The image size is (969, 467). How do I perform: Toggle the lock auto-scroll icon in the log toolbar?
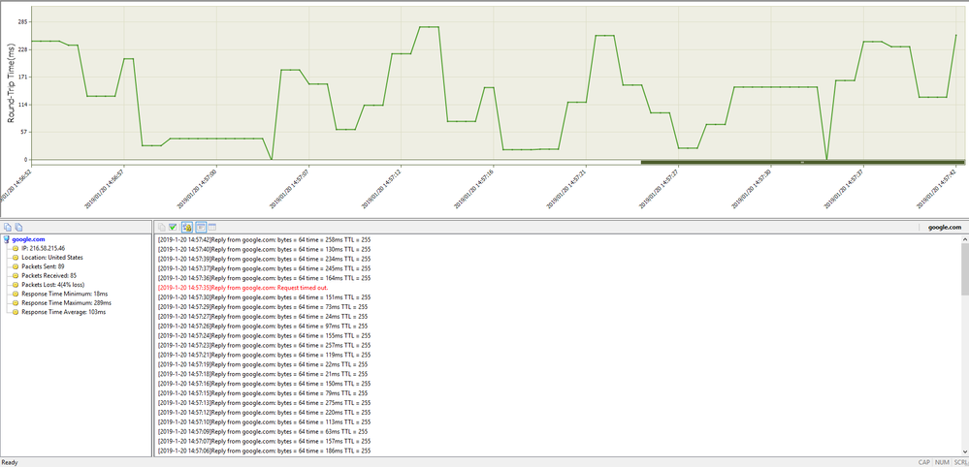tap(186, 227)
